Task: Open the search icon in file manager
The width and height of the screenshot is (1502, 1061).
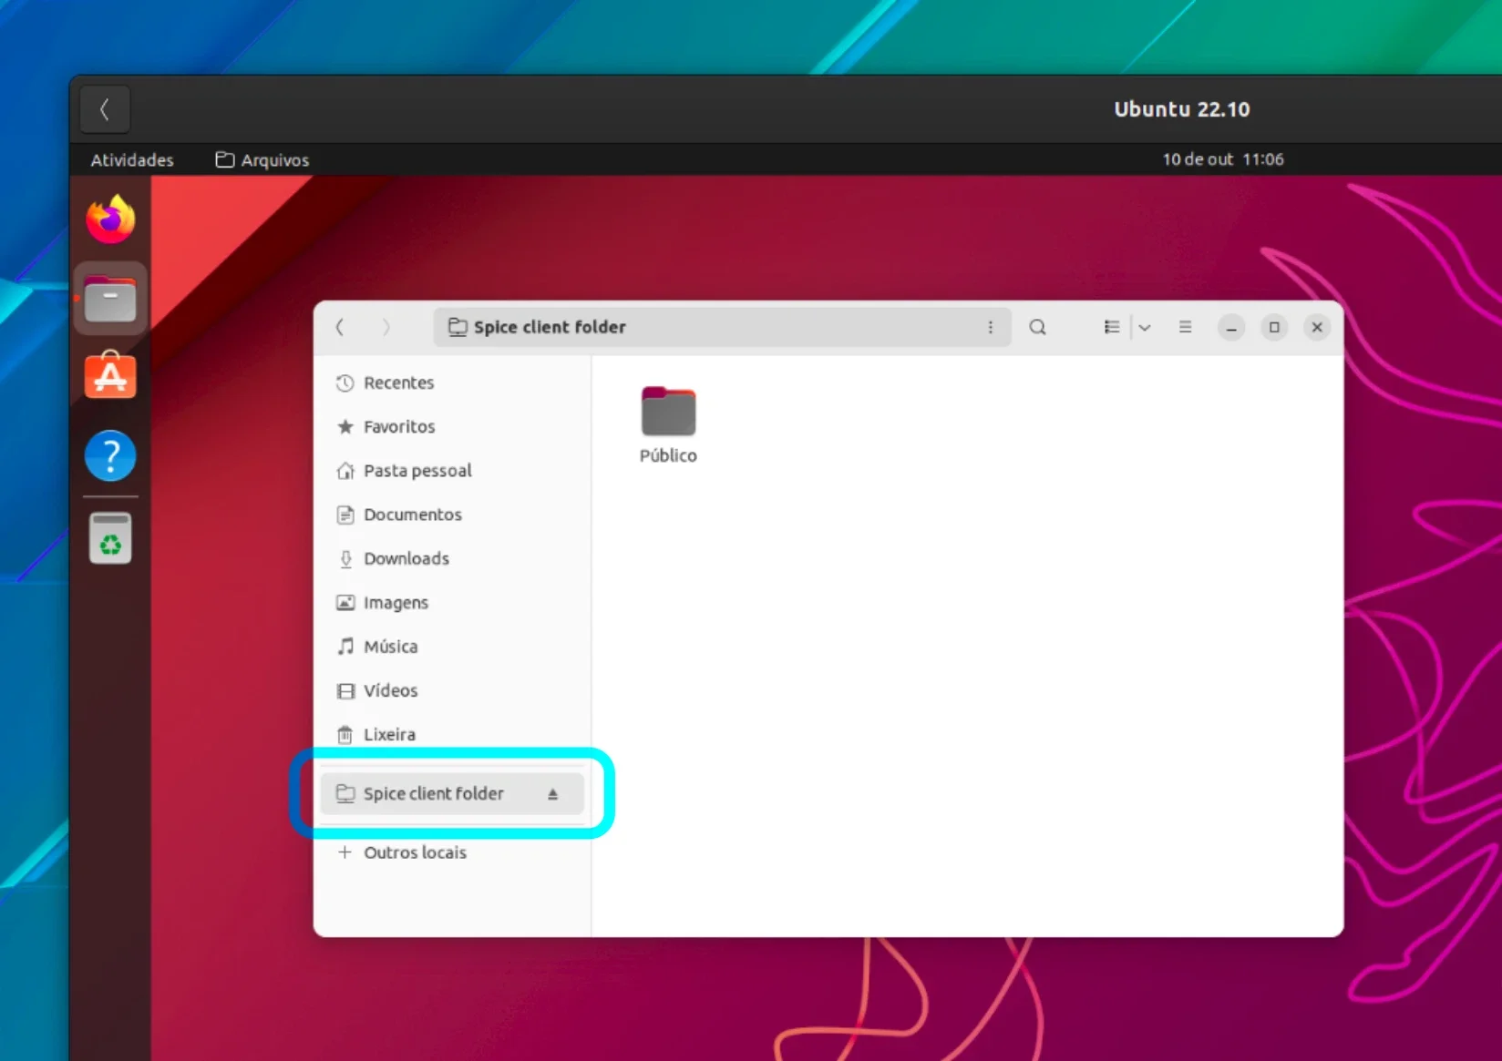Action: point(1037,327)
